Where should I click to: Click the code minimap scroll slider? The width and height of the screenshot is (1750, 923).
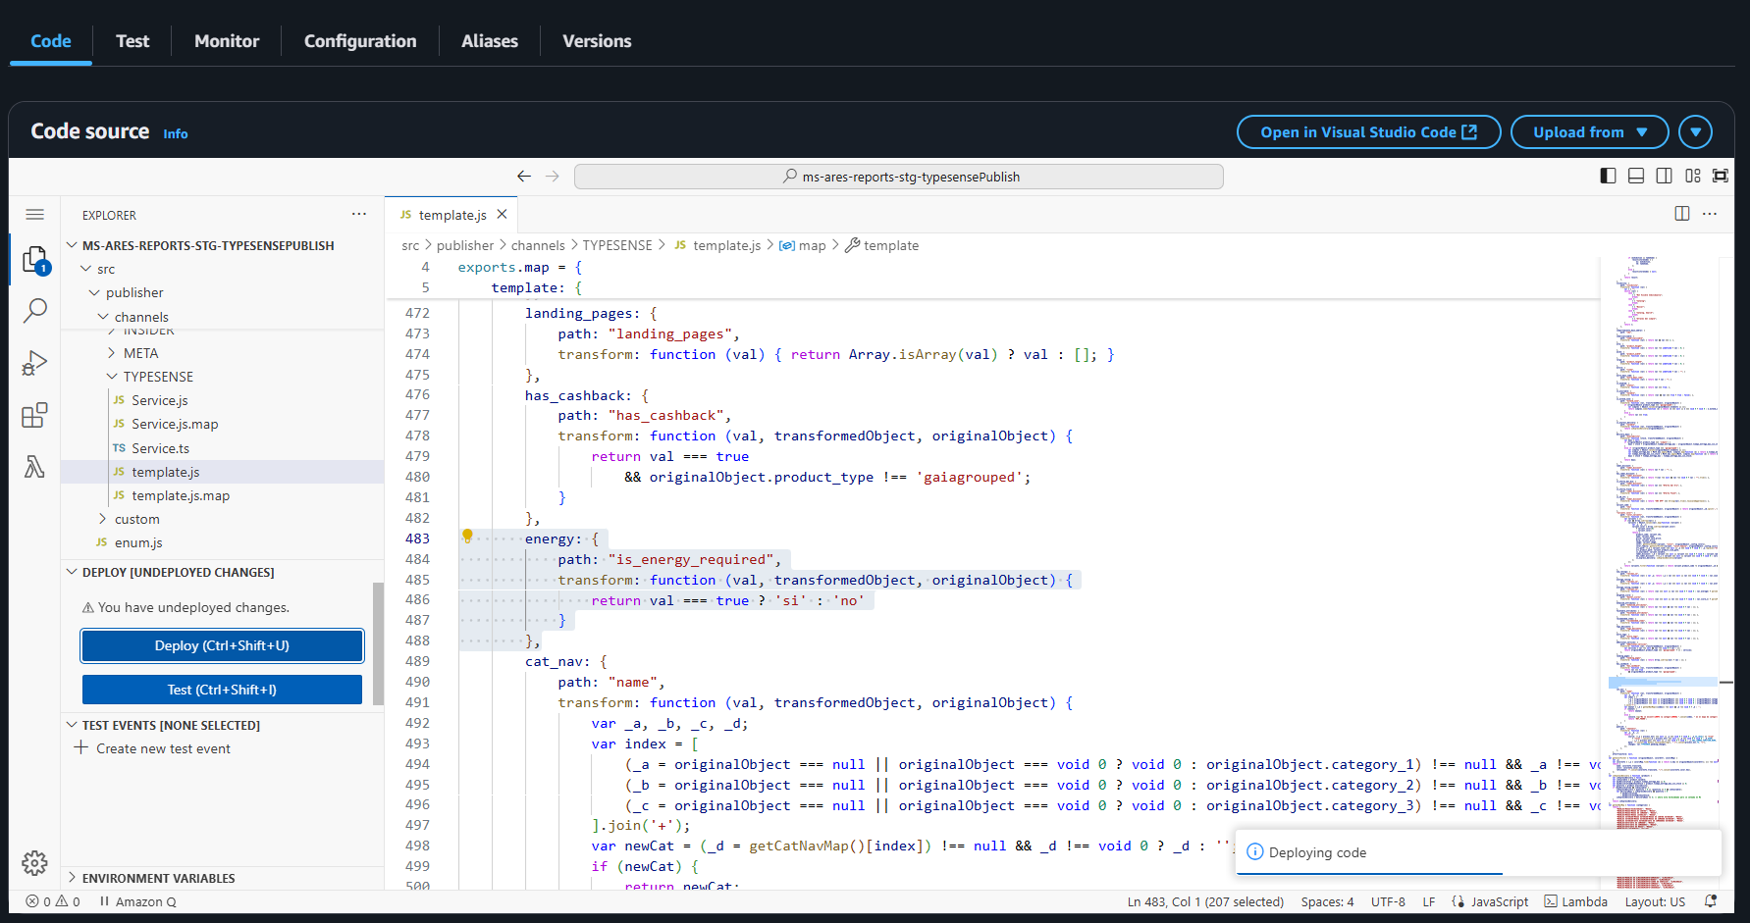coord(1663,682)
